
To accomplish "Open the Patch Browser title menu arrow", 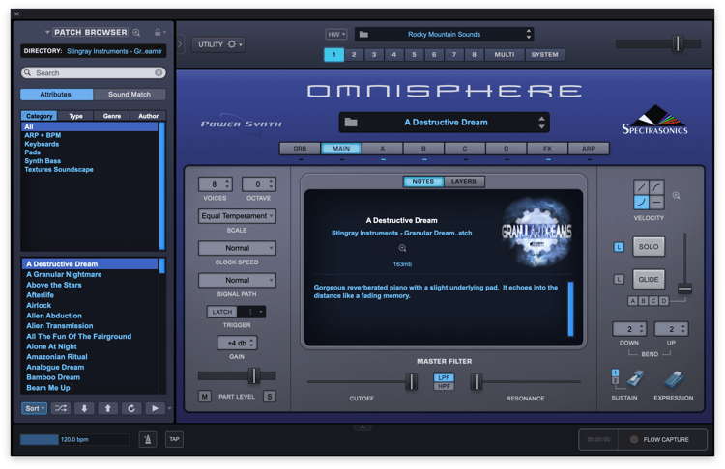I will 47,32.
